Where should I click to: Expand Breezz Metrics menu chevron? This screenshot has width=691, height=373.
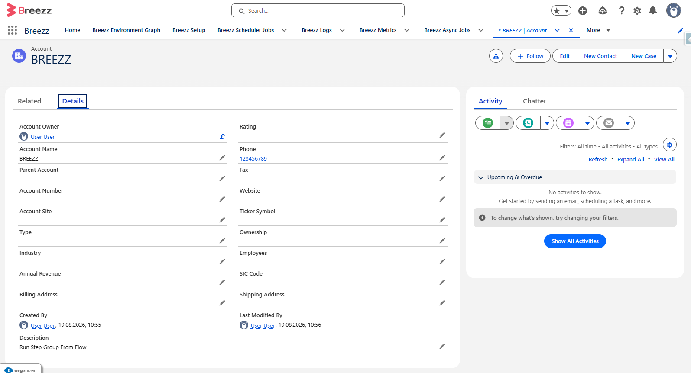407,30
